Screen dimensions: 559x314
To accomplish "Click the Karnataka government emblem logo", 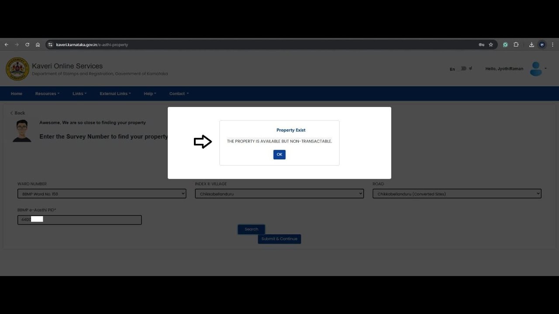I will click(x=17, y=69).
